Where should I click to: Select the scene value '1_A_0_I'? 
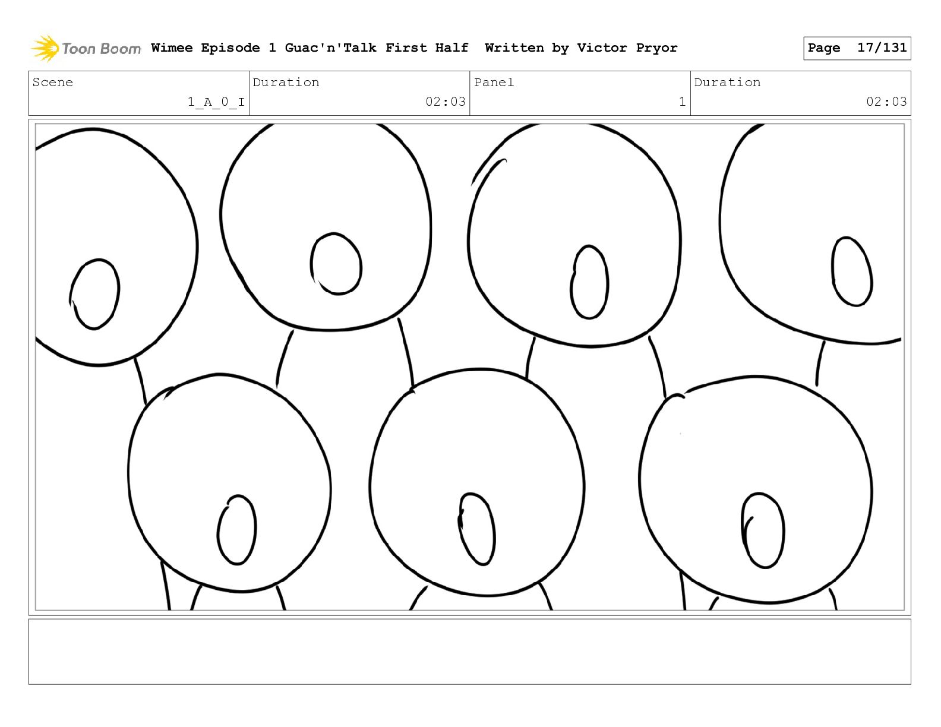pos(216,102)
